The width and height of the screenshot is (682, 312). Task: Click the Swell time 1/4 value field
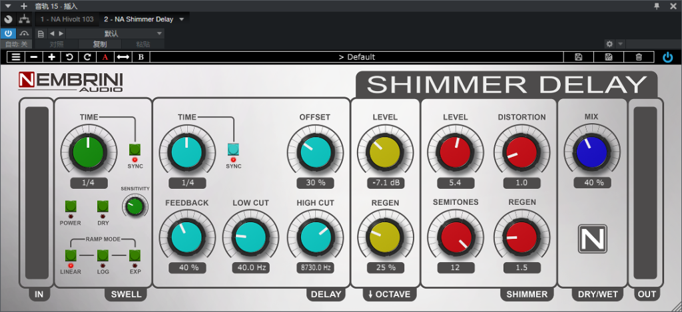coord(89,183)
